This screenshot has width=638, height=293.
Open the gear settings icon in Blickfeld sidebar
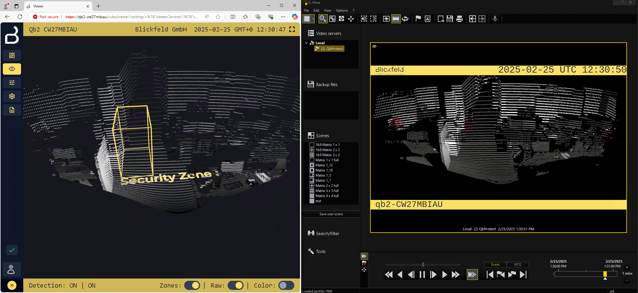click(x=12, y=96)
